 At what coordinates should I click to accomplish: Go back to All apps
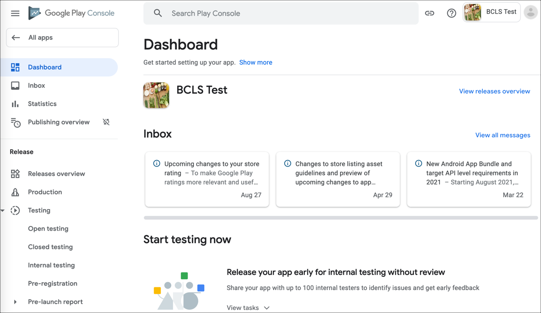coord(62,38)
